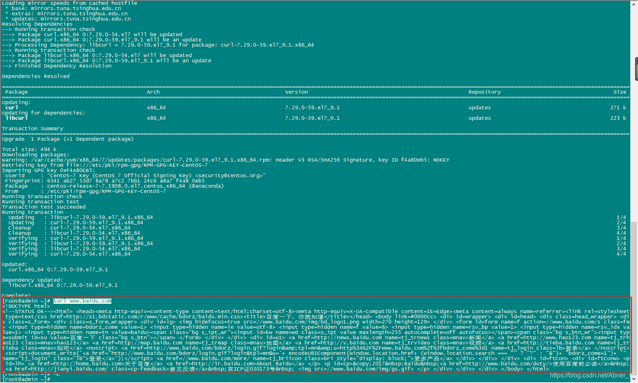Click the 'Retrieving key from file' line
This screenshot has width=638, height=383.
pos(105,165)
